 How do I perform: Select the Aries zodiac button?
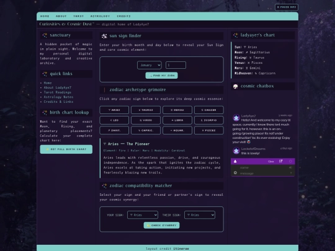coord(114,110)
